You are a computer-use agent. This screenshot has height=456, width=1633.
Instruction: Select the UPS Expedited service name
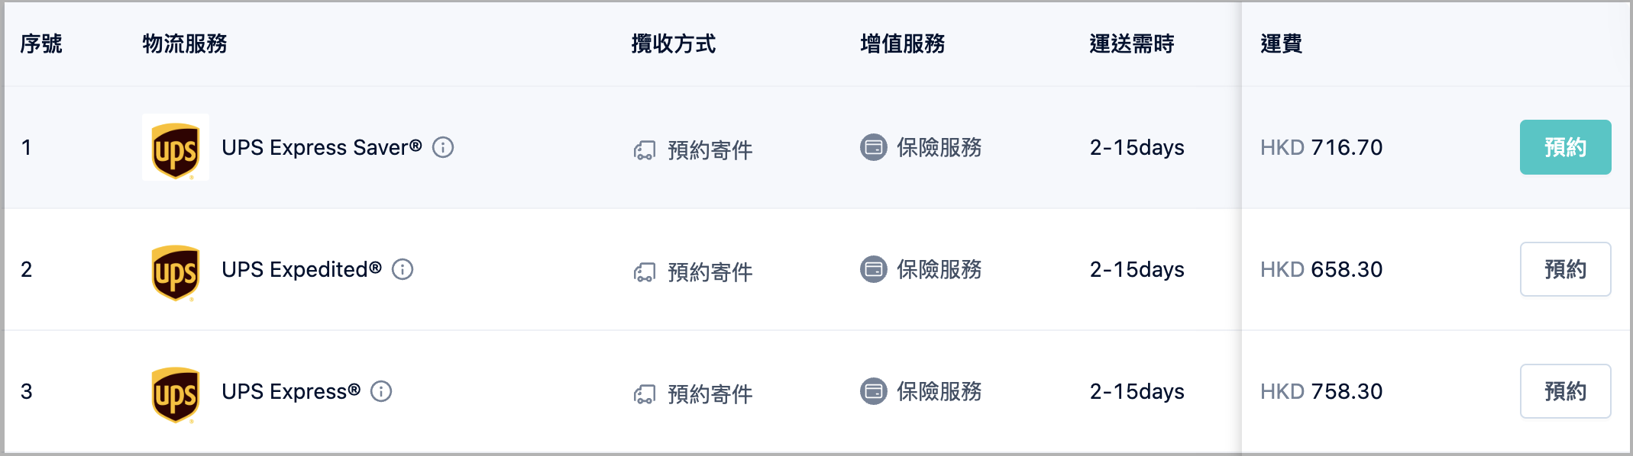302,269
